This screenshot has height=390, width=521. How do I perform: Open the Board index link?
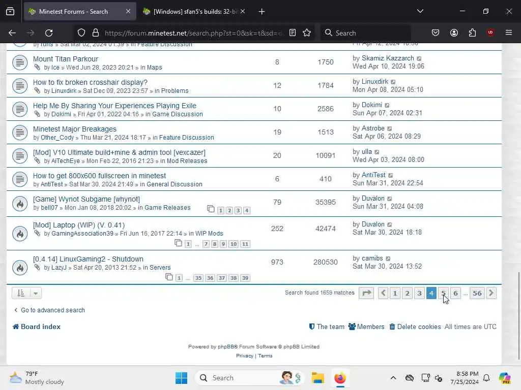(x=37, y=327)
